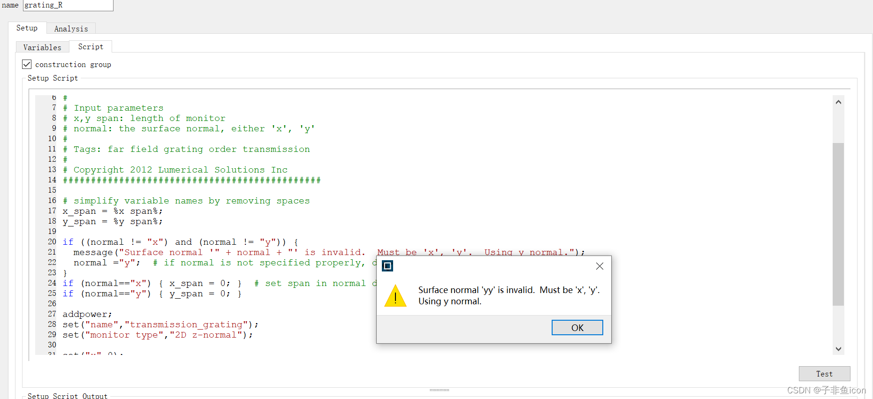Click the 'Setup Script Output' label
The height and width of the screenshot is (399, 873).
tap(68, 396)
